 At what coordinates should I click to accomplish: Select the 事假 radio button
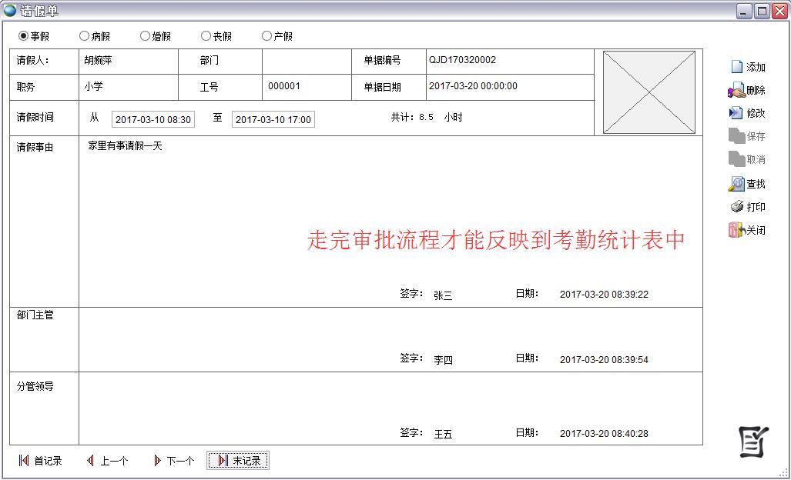(24, 36)
